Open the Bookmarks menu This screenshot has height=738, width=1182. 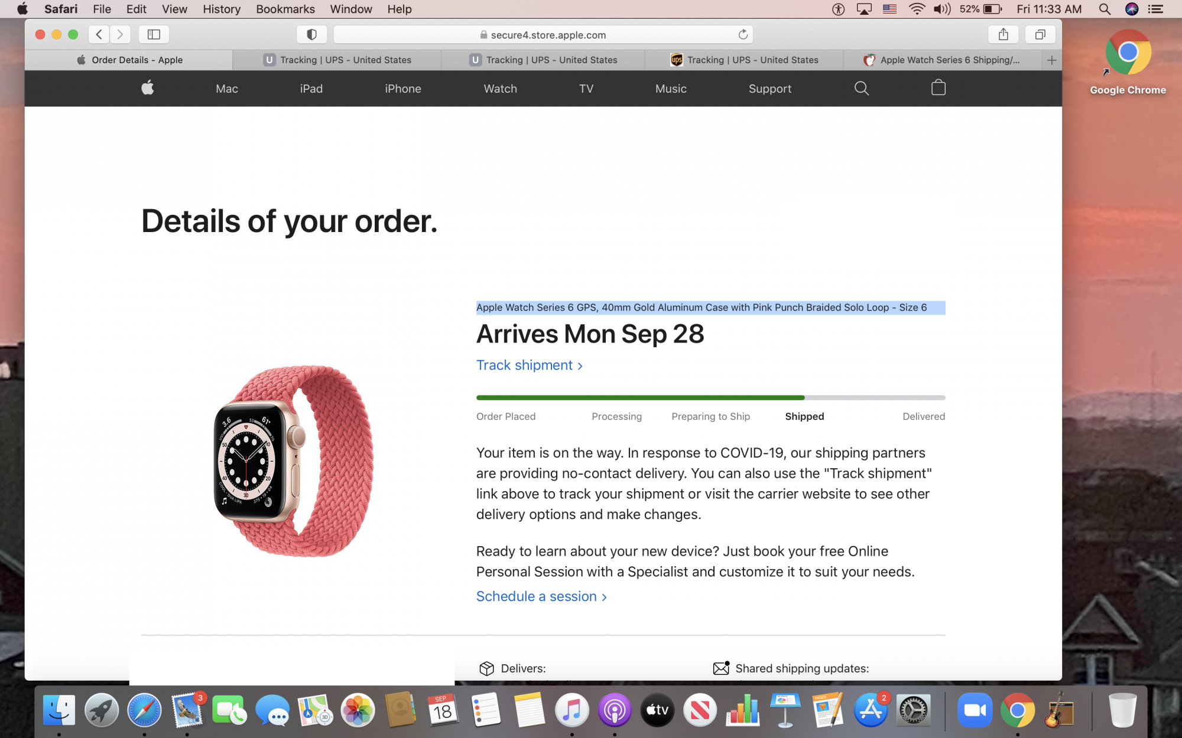click(x=285, y=9)
